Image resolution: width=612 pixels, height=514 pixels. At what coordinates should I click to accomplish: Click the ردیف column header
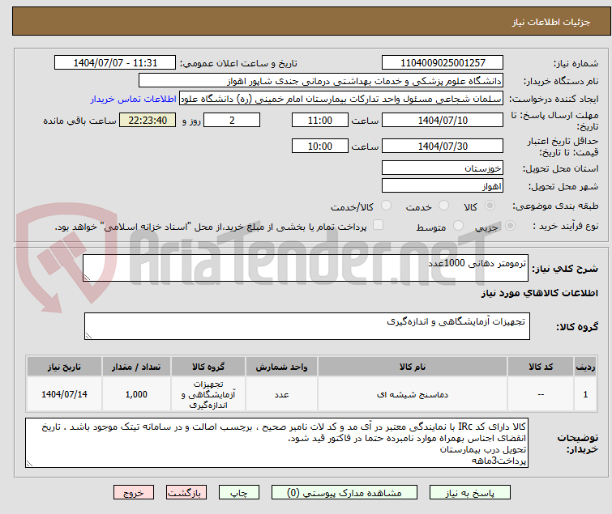585,367
